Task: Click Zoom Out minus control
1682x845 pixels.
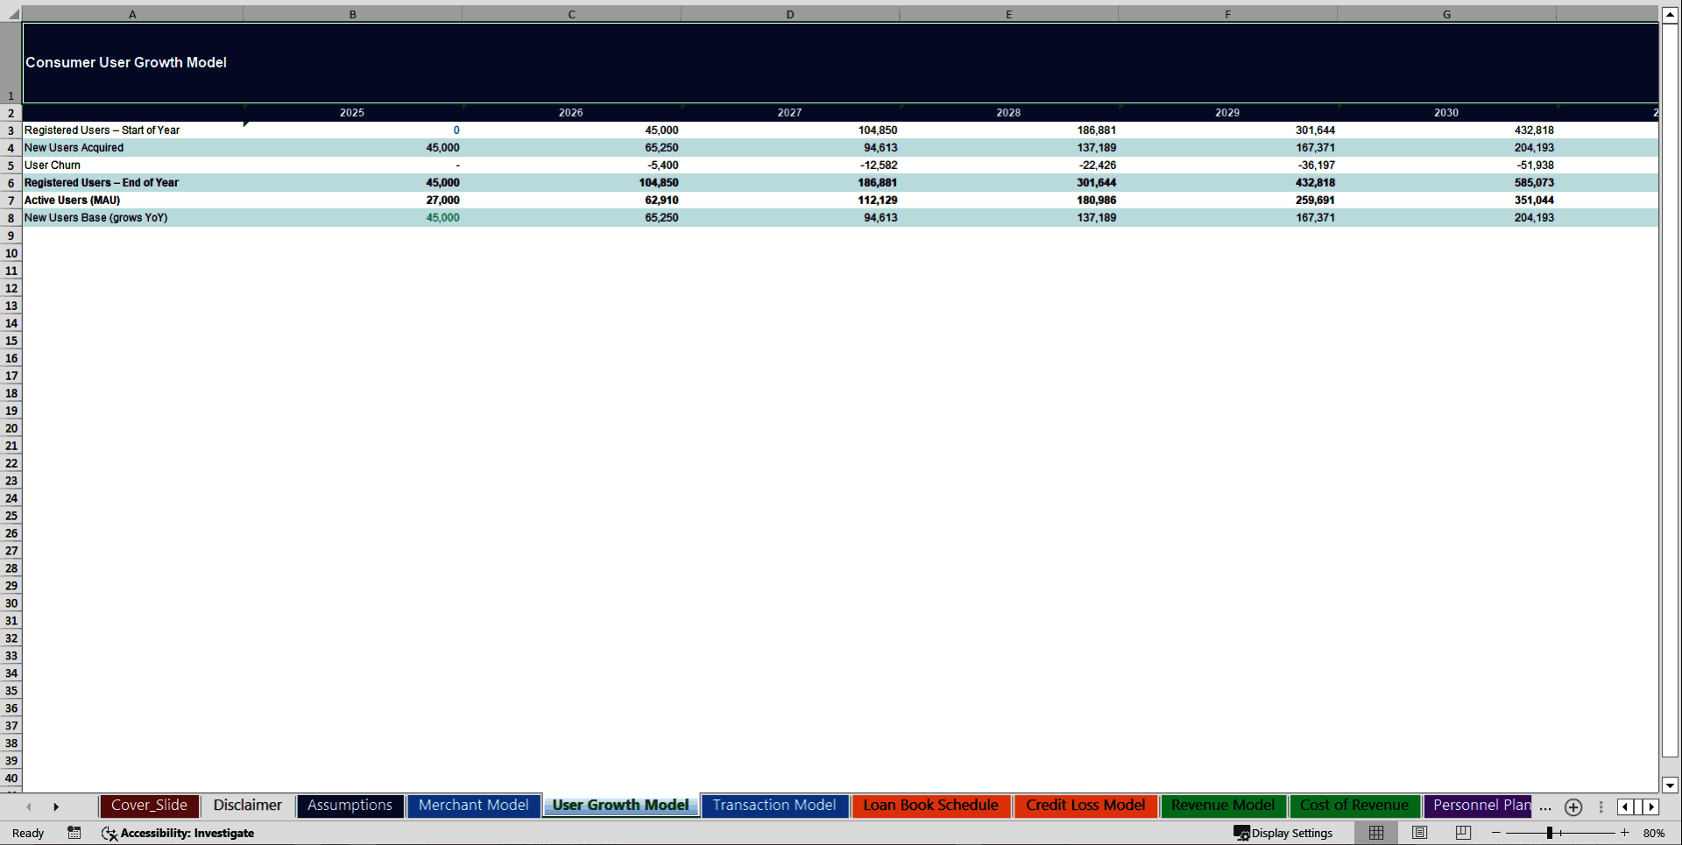Action: pos(1496,833)
